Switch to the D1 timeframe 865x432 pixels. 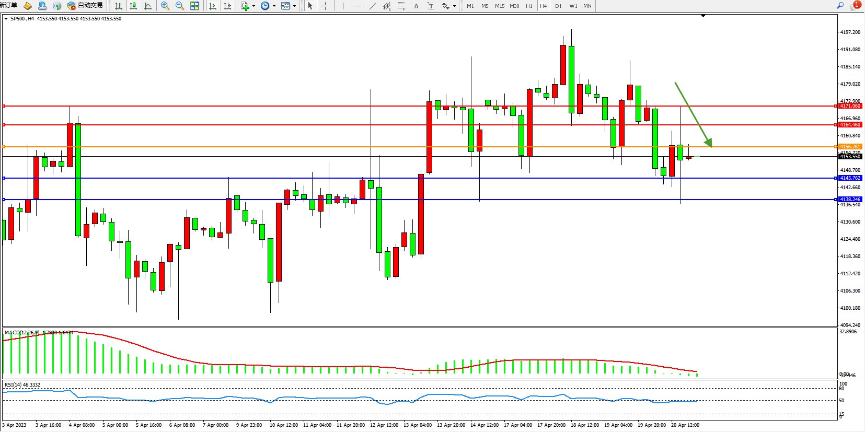point(558,6)
